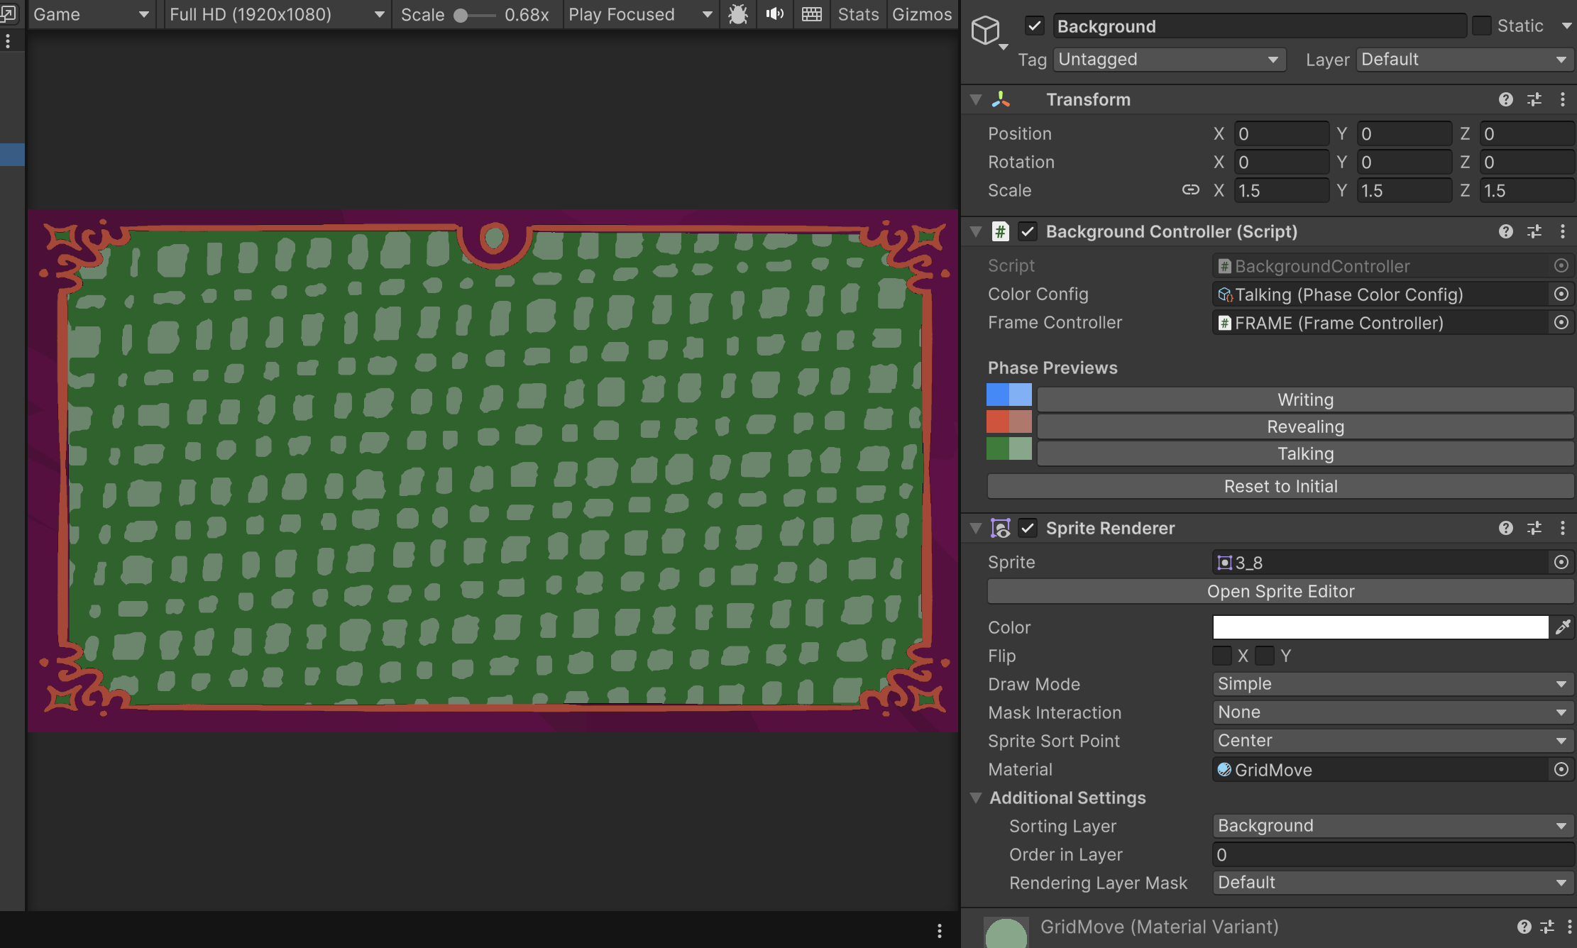Open the Game view type dropdown

pyautogui.click(x=92, y=14)
